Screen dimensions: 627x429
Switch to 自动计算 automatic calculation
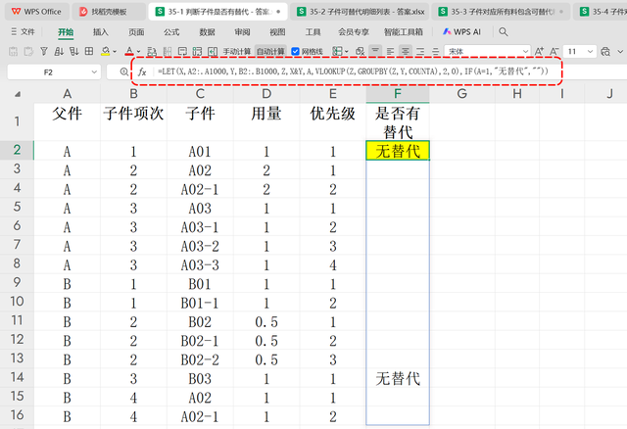pos(270,51)
